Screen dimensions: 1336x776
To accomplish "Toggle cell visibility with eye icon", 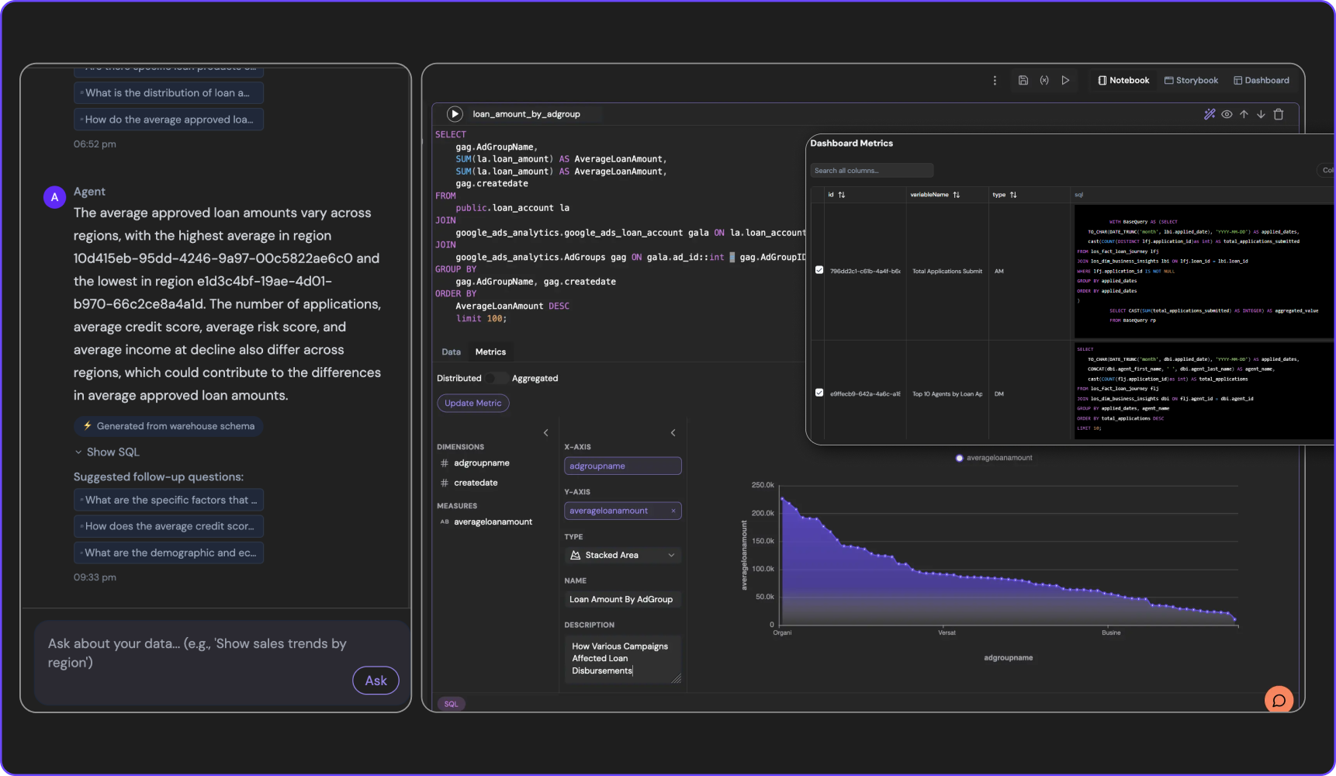I will [1227, 114].
